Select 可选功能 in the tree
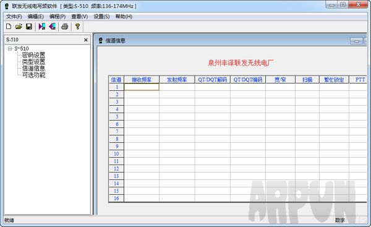This screenshot has height=227, width=371. pos(33,75)
